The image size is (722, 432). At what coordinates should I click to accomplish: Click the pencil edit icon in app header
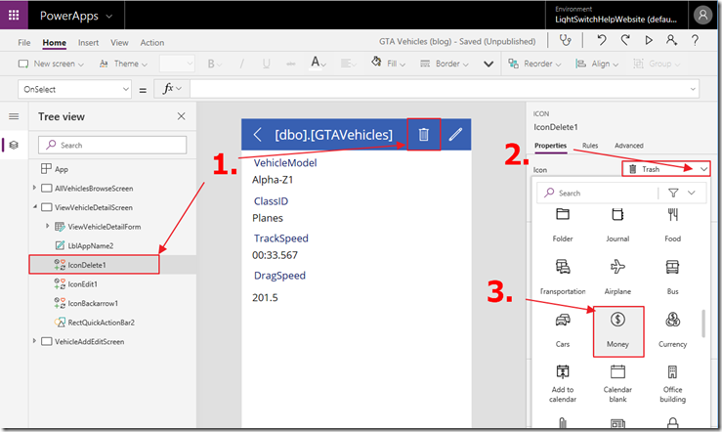click(455, 135)
